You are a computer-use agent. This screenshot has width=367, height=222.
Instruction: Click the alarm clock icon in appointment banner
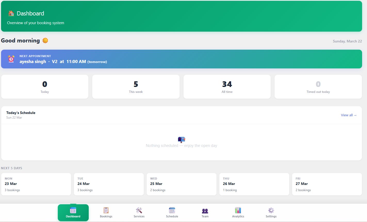(10, 59)
